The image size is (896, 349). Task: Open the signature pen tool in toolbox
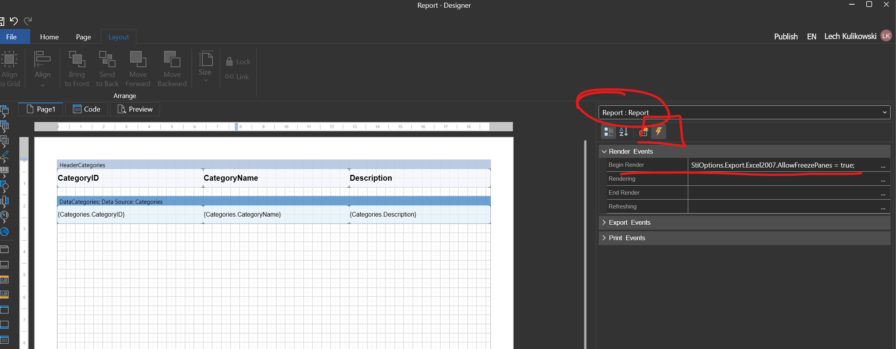[4, 156]
